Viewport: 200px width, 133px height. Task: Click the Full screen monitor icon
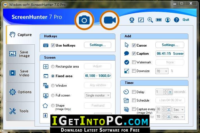click(46, 96)
